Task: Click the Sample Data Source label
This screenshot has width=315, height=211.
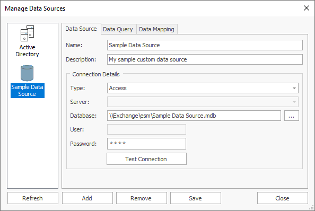Action: pyautogui.click(x=28, y=91)
